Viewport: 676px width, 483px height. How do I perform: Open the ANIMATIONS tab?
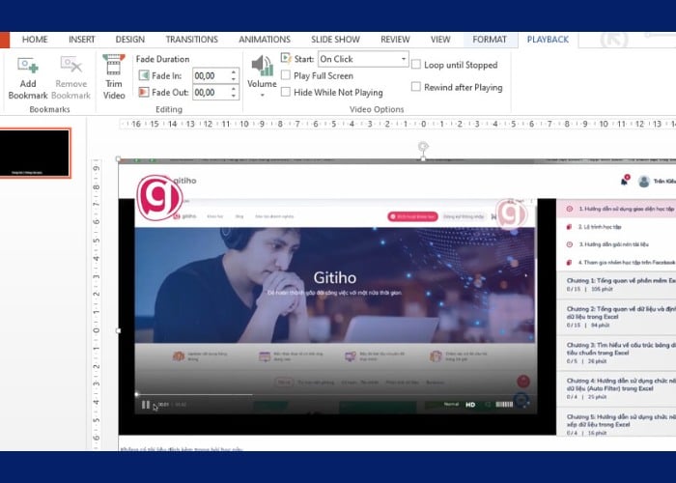(265, 40)
